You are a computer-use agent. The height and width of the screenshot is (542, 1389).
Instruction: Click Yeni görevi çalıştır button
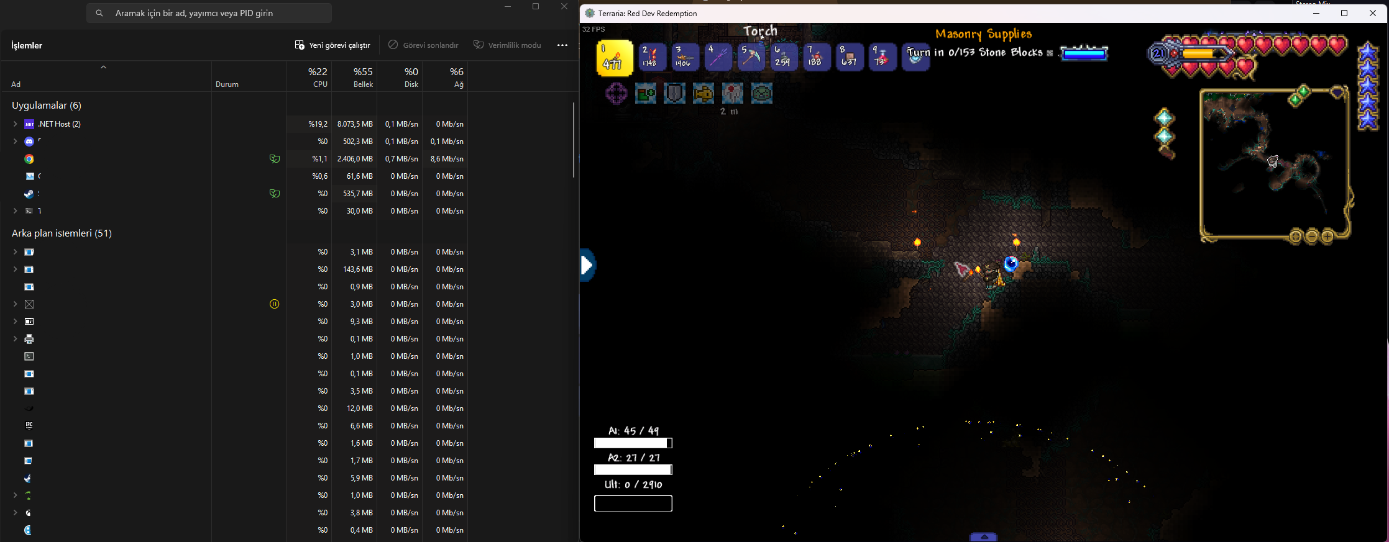(332, 45)
